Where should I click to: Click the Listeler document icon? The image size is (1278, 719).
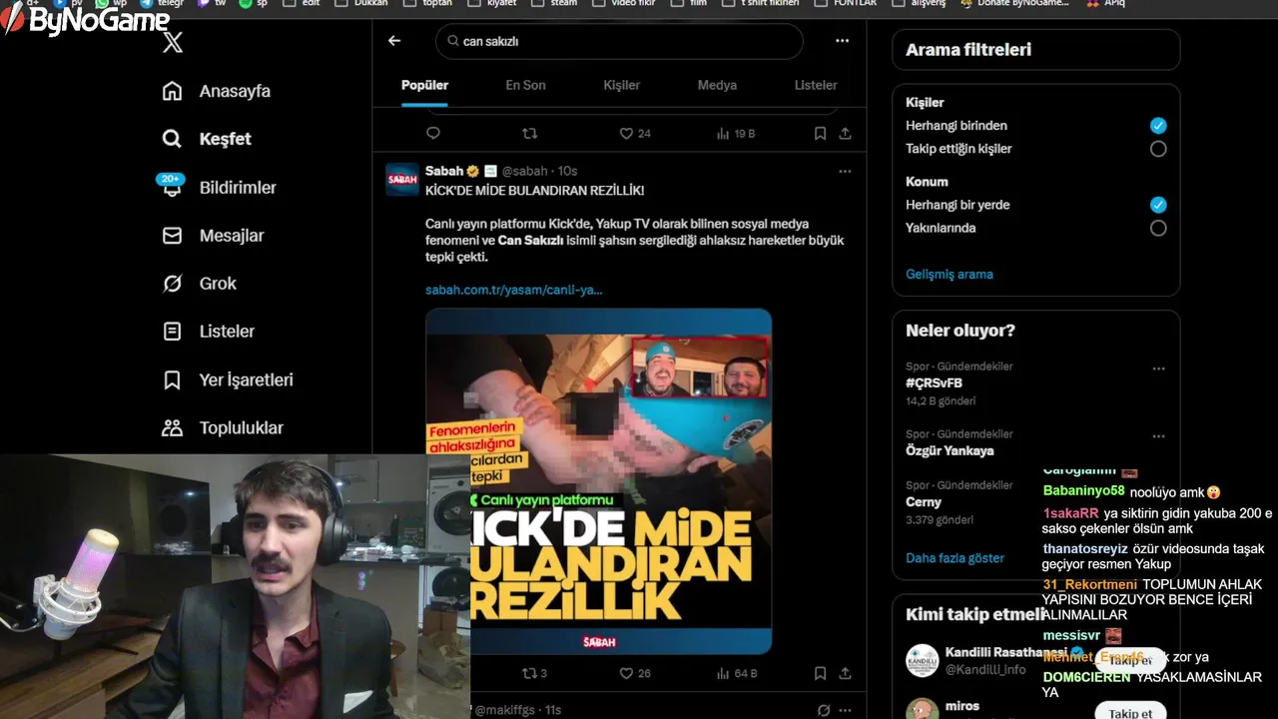[x=172, y=332]
